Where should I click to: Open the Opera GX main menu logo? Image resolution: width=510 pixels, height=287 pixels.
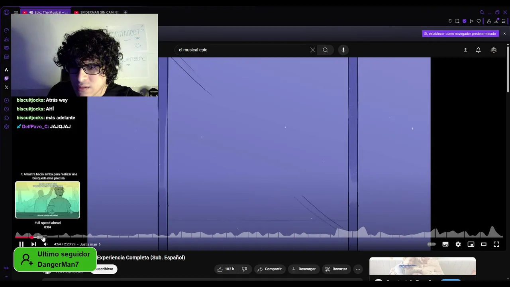(x=6, y=12)
